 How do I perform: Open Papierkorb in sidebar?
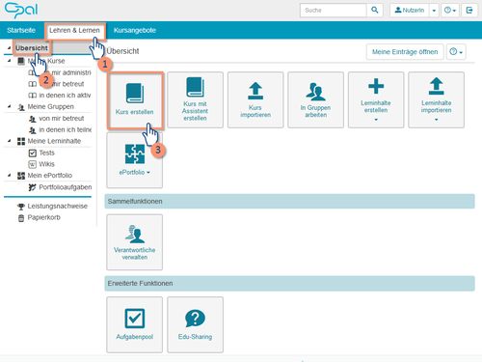44,217
